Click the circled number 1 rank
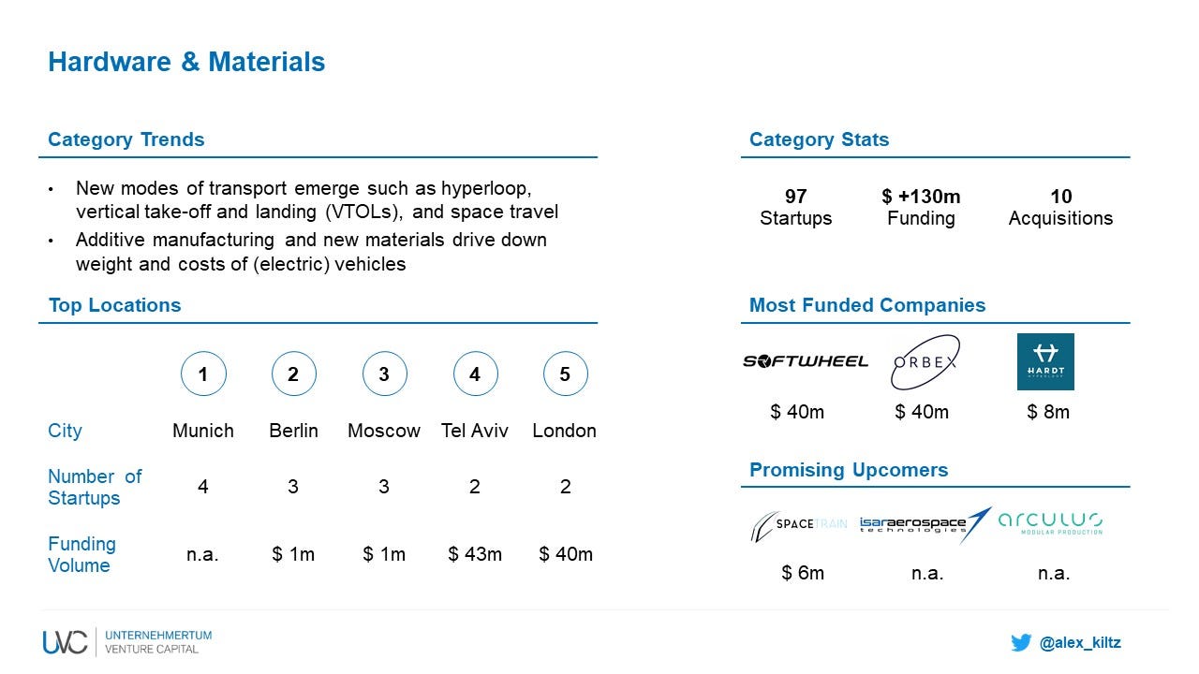 pyautogui.click(x=203, y=374)
